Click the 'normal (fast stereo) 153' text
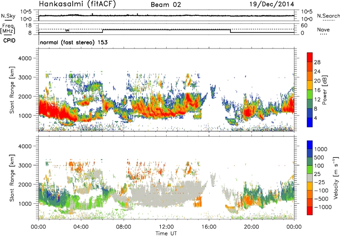 click(74, 43)
